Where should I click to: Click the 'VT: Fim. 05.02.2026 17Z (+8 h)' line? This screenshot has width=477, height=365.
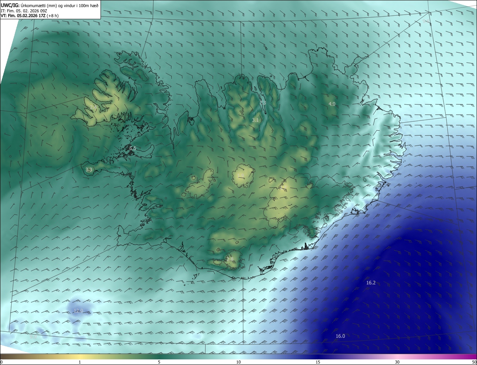[x=29, y=16]
